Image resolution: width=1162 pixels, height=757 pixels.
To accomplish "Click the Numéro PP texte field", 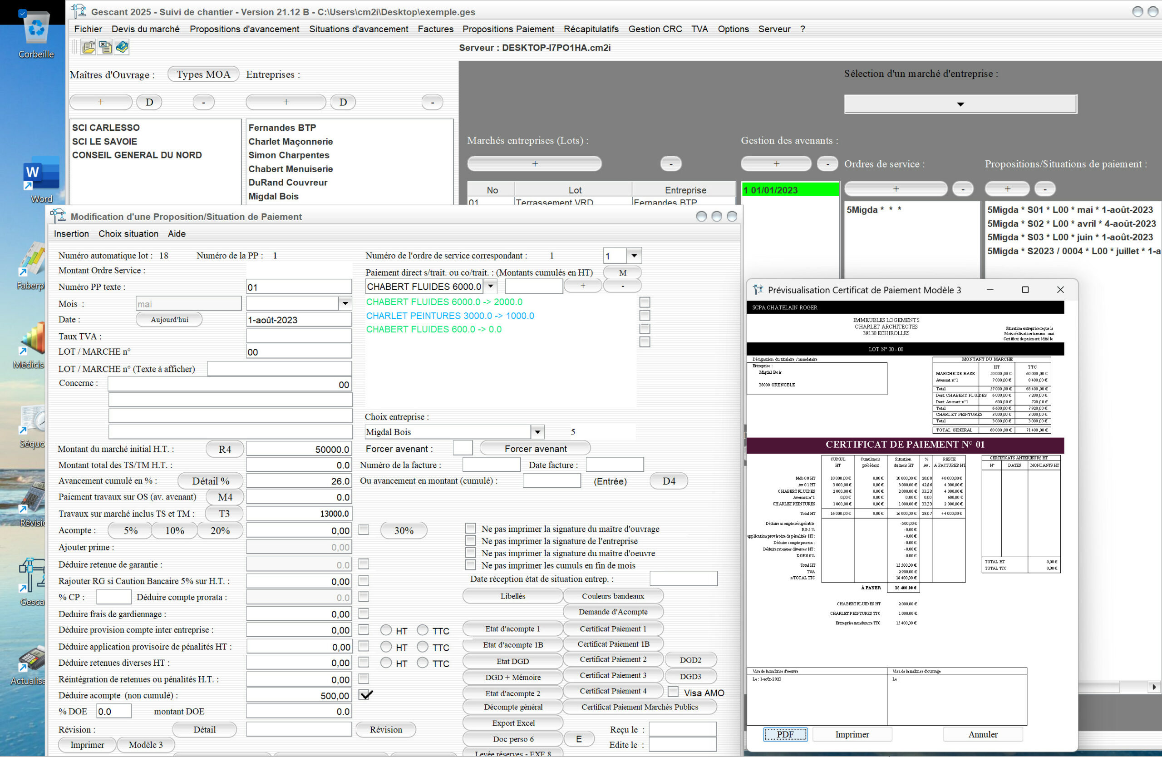I will tap(299, 287).
